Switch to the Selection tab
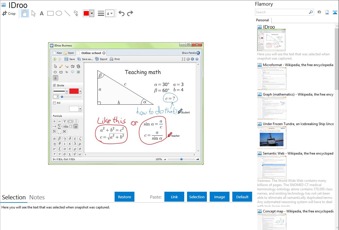This screenshot has height=230, width=339. pos(14,197)
